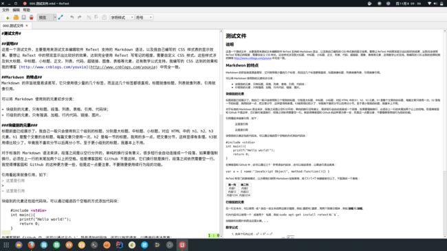The image size is (447, 251).
Task: Open the 符号 symbols dropdown
Action: click(x=144, y=18)
